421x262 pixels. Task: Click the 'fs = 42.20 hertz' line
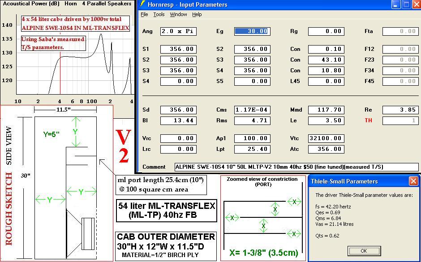(333, 207)
